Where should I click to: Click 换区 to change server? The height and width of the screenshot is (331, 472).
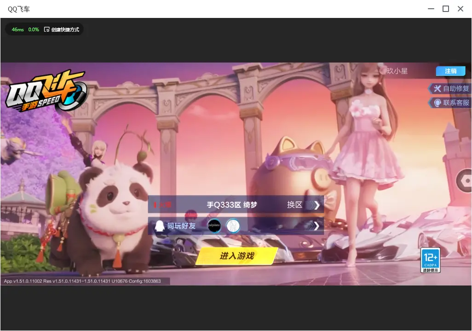[294, 205]
